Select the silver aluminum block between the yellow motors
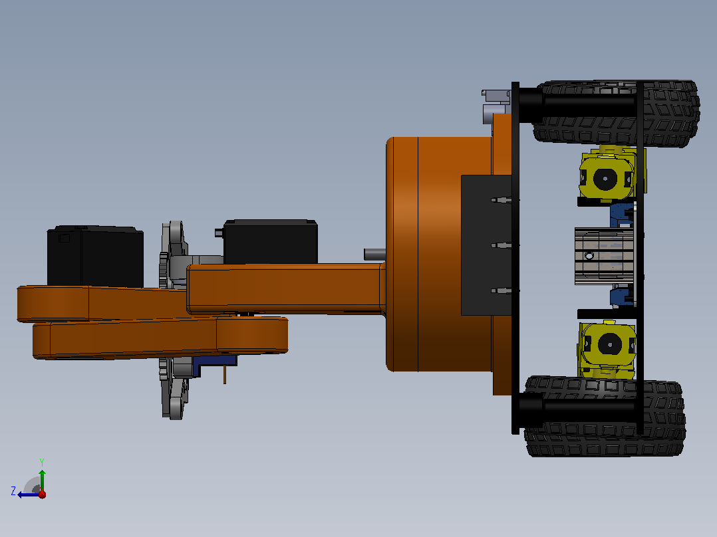 pos(604,256)
